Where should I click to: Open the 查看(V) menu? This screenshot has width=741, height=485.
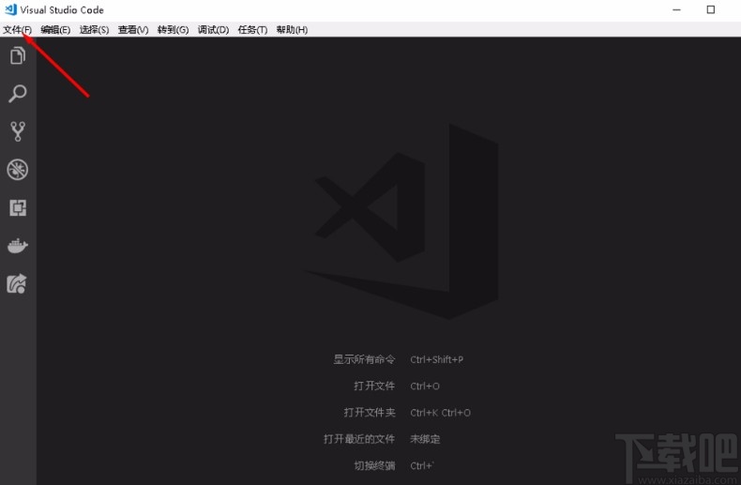coord(133,30)
